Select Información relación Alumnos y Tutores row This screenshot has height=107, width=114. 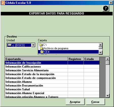(x=52, y=96)
